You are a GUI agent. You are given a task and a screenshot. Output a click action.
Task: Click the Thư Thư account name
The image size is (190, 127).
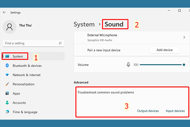tap(25, 25)
